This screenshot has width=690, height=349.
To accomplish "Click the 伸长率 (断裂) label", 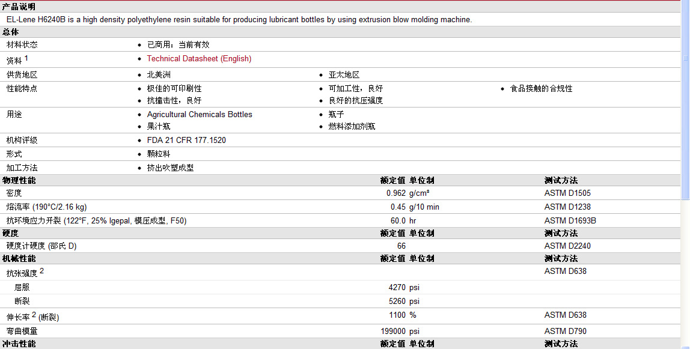I will click(x=32, y=317).
